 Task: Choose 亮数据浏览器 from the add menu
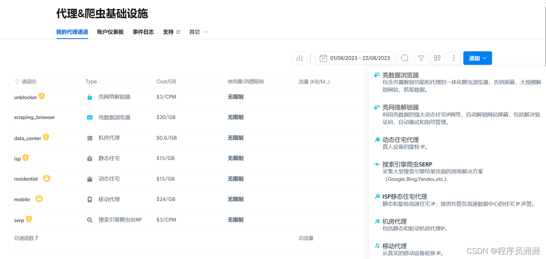pyautogui.click(x=401, y=75)
